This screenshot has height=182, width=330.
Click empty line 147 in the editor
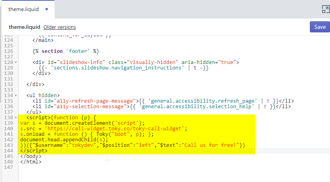tap(174, 167)
